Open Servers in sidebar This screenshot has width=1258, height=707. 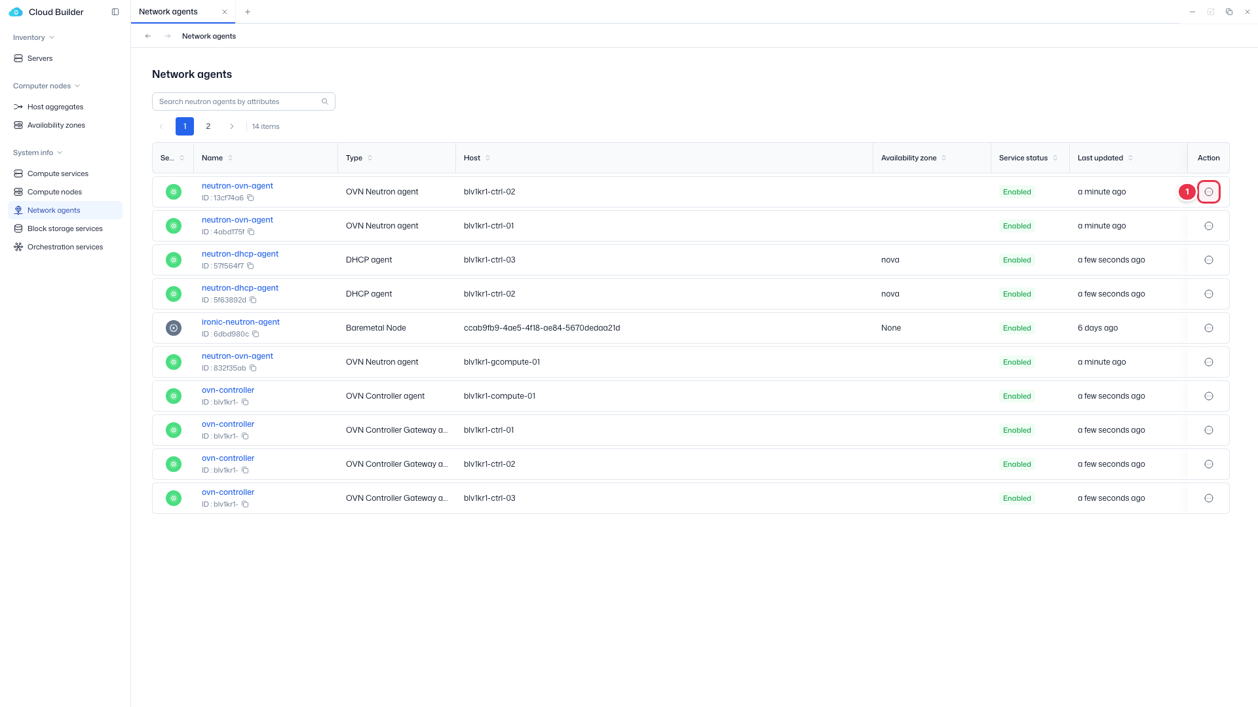65,58
